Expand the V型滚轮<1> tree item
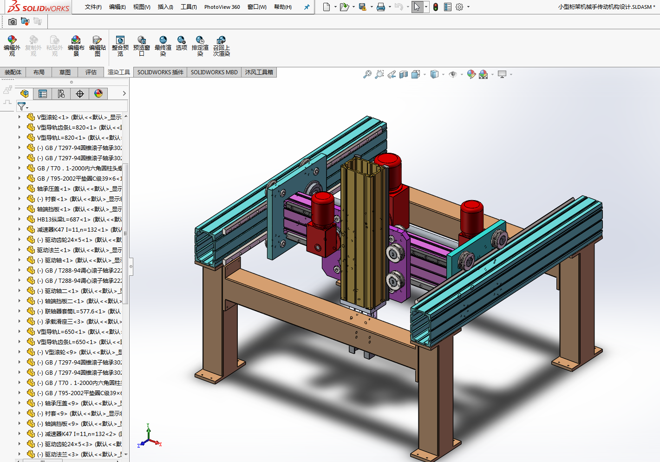This screenshot has height=462, width=660. pyautogui.click(x=20, y=117)
